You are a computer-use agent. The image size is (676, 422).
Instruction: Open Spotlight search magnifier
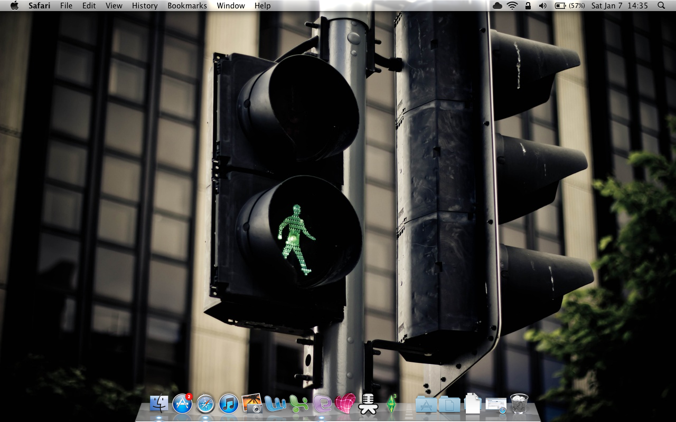pos(661,6)
